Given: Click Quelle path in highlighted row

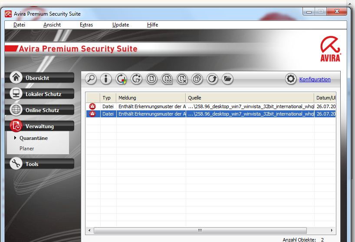Looking at the screenshot, I should click(x=251, y=114).
